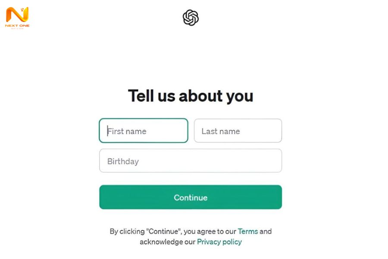Screen dimensions: 388x259
Task: Click the "By clicking" text in the disclaimer
Action: point(126,231)
